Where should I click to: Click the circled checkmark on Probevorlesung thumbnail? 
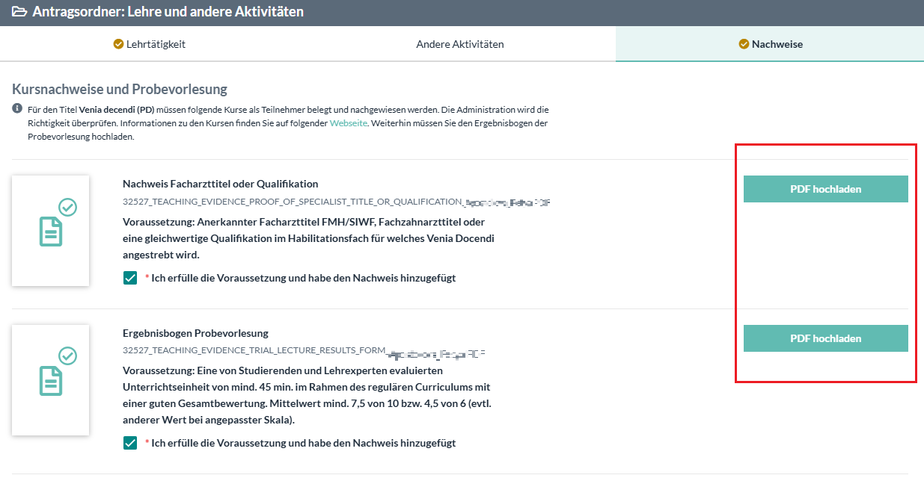(68, 356)
